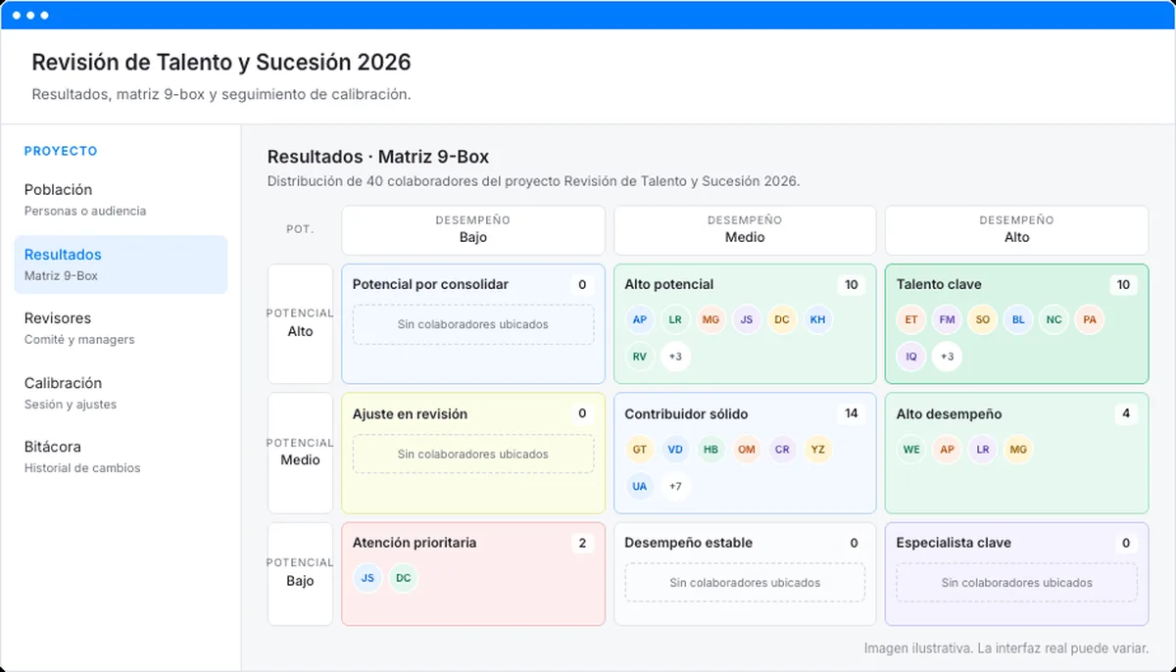Open the PA avatar in Talento clave
Viewport: 1176px width, 672px height.
pyautogui.click(x=1089, y=319)
